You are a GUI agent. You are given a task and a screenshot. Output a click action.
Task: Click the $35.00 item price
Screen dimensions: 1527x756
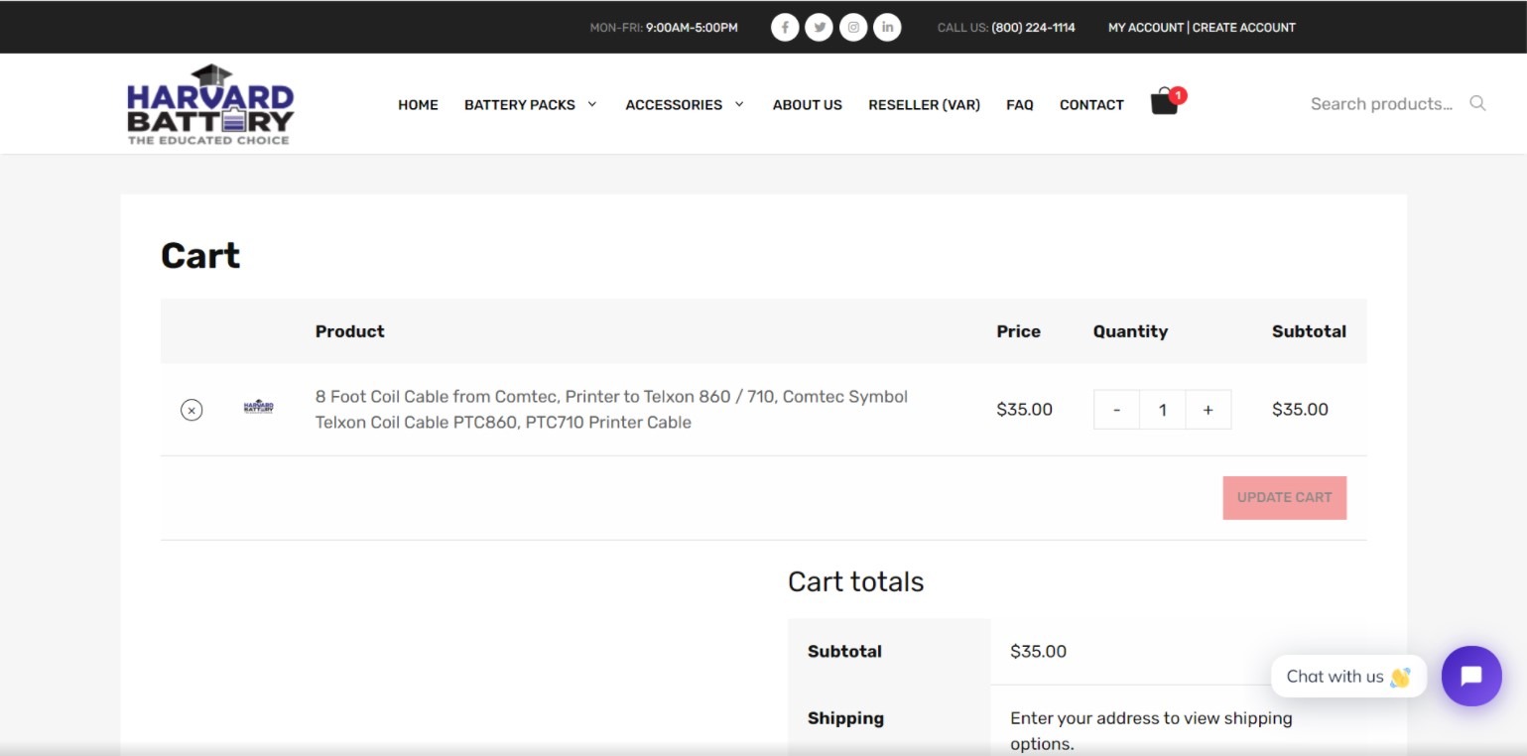pyautogui.click(x=1025, y=409)
